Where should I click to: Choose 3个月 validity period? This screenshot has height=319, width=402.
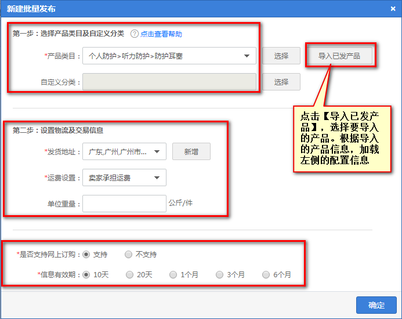pyautogui.click(x=219, y=275)
